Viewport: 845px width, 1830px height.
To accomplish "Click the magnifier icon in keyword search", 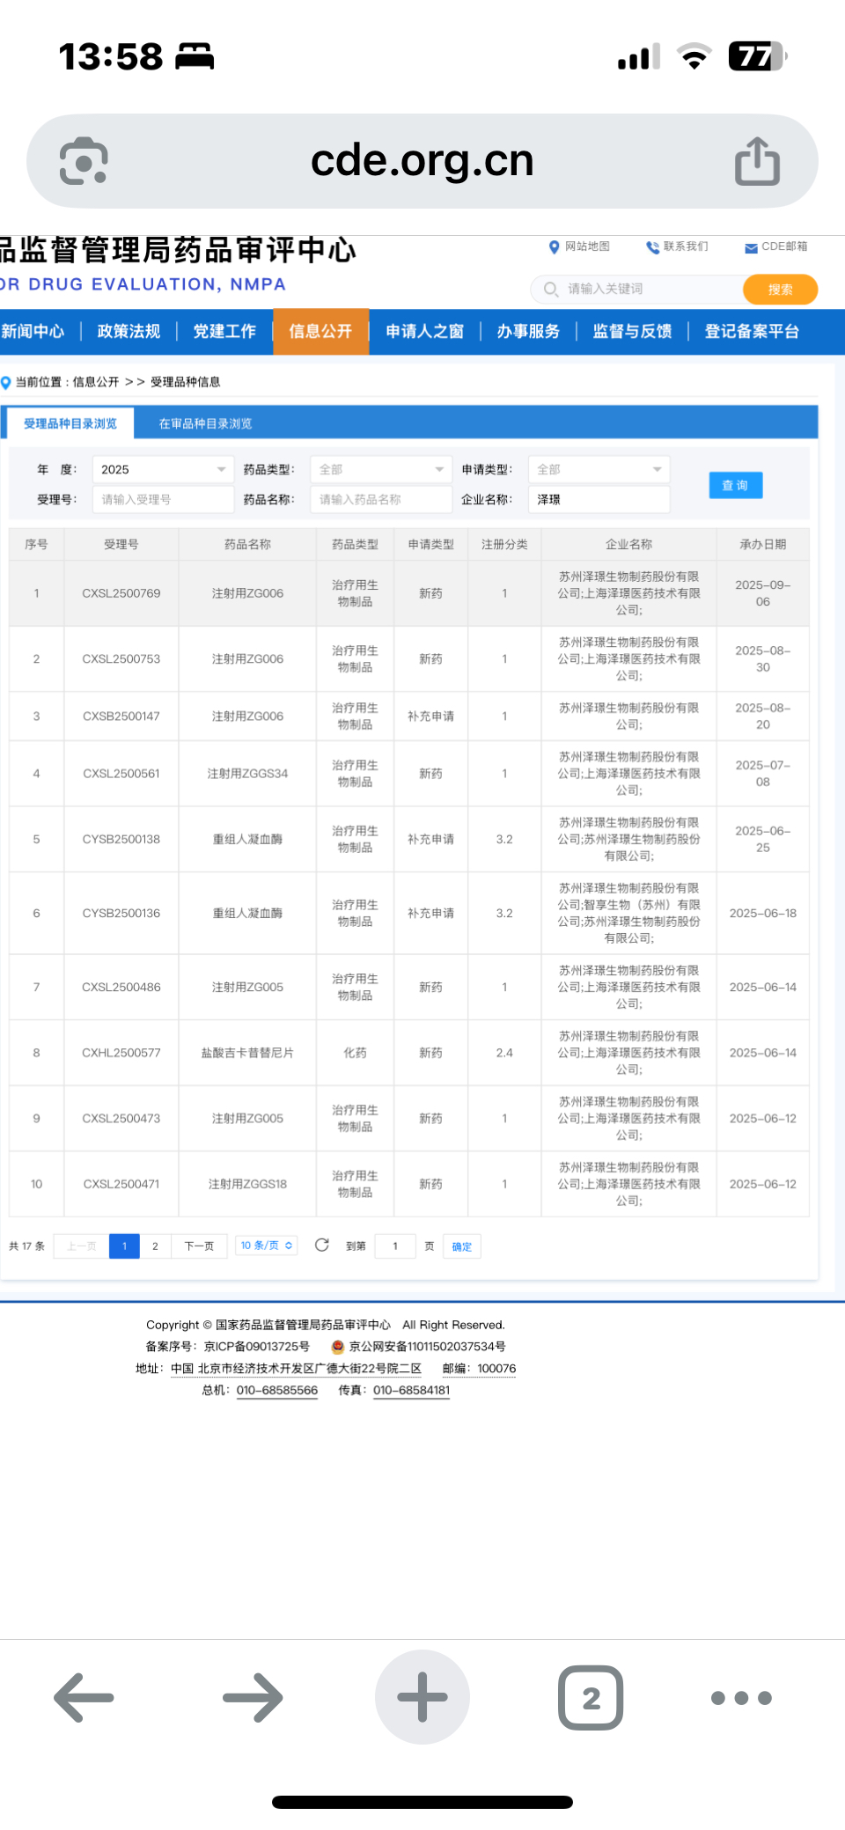I will [x=551, y=289].
